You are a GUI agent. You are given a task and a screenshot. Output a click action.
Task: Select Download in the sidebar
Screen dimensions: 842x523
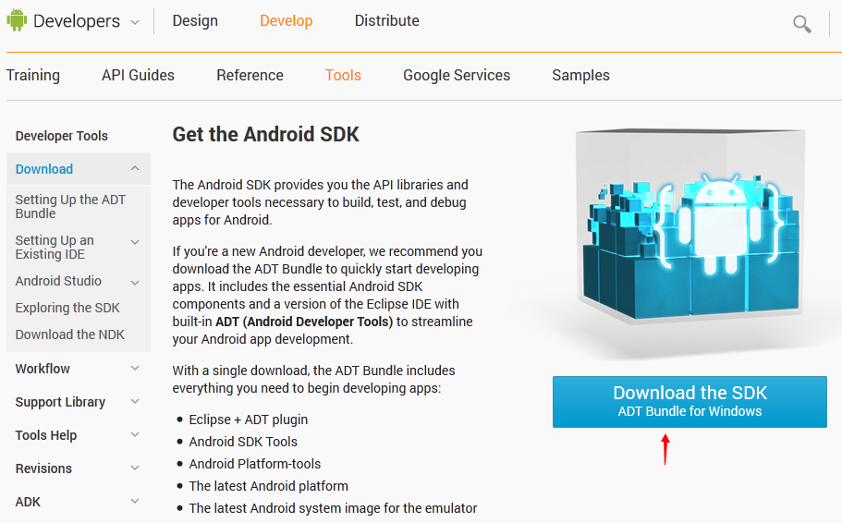coord(44,169)
